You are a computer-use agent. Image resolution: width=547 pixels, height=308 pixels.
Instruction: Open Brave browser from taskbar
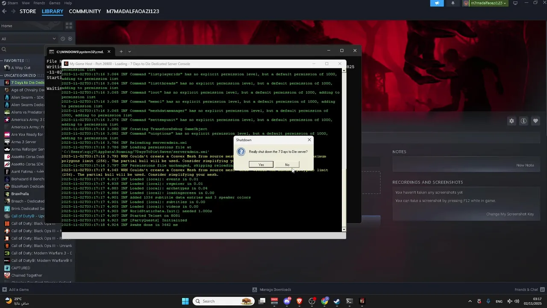[x=300, y=301]
